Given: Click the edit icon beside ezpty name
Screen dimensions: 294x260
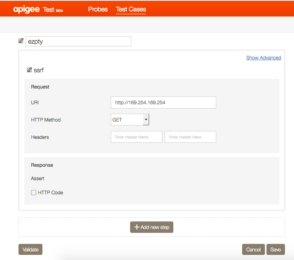Looking at the screenshot, I should (x=21, y=41).
